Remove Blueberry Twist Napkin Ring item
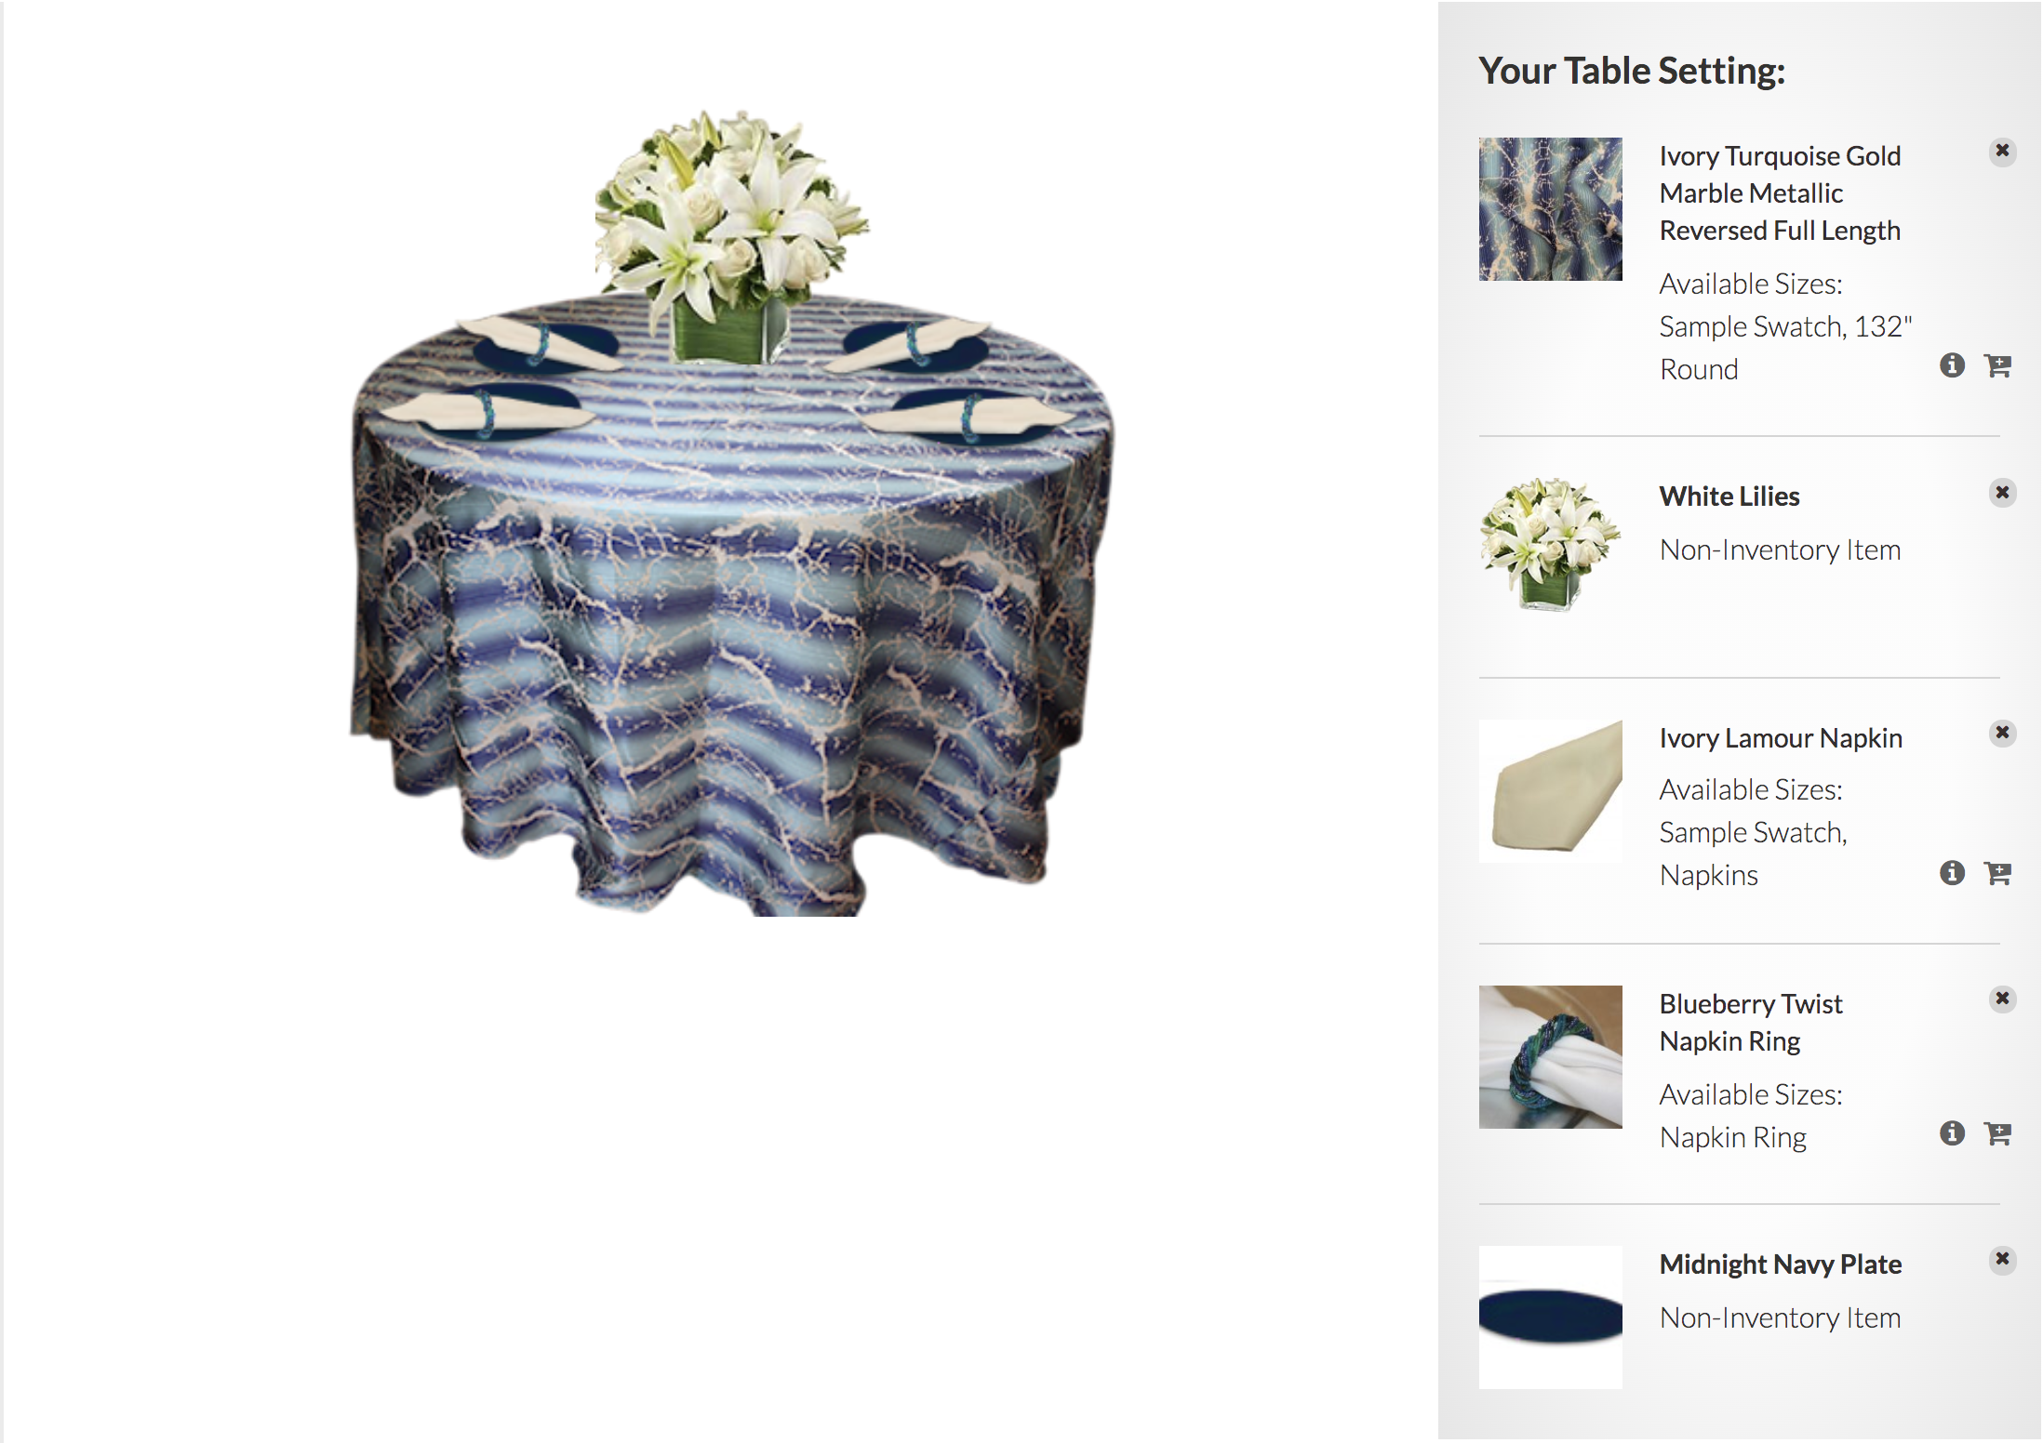 pyautogui.click(x=2002, y=999)
